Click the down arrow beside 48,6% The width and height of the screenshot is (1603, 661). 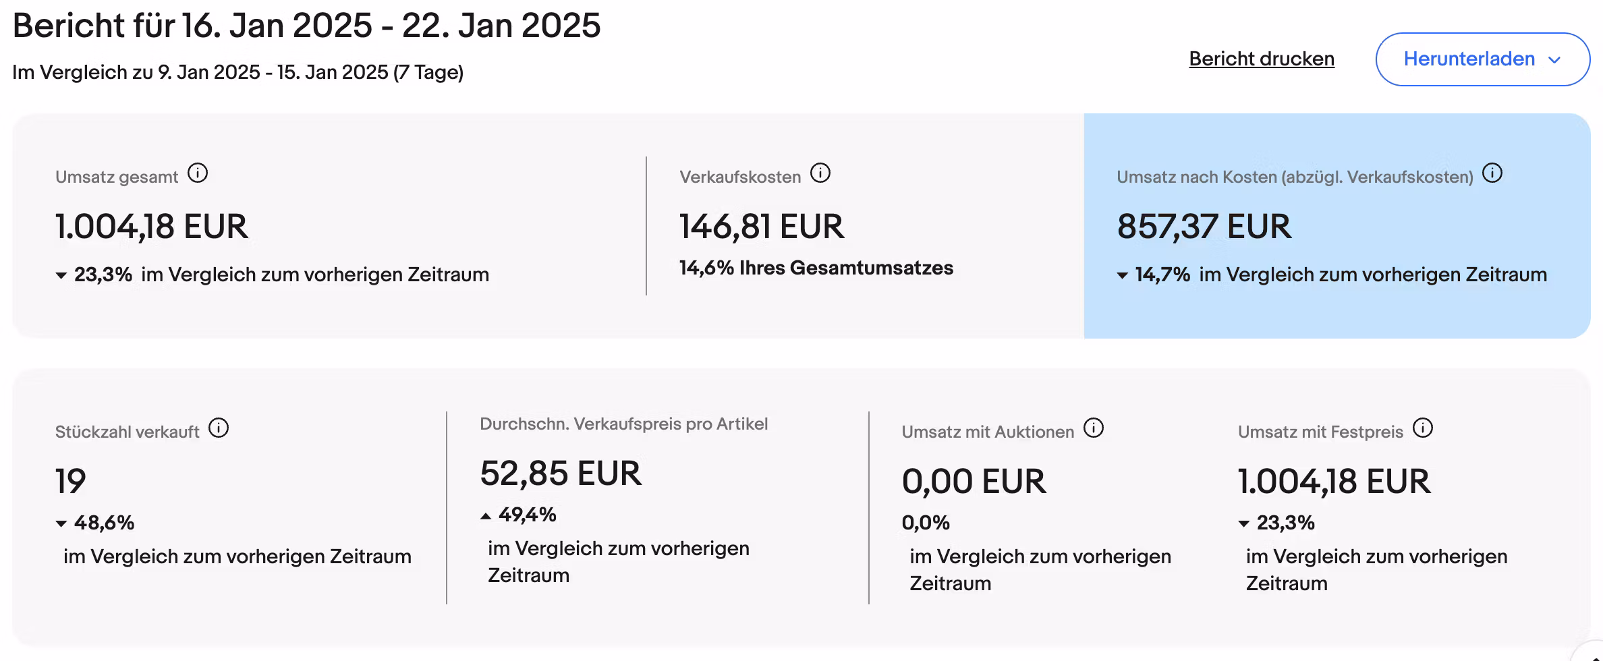[61, 523]
